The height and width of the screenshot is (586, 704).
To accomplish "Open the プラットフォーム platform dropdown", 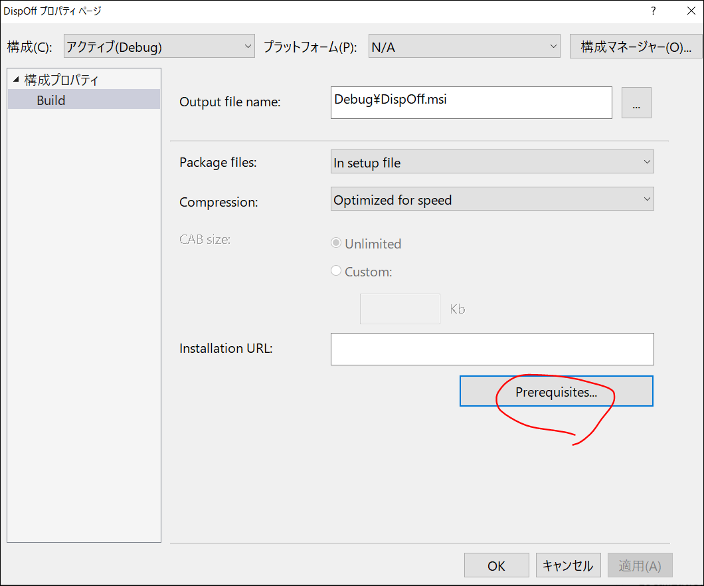I will [464, 47].
